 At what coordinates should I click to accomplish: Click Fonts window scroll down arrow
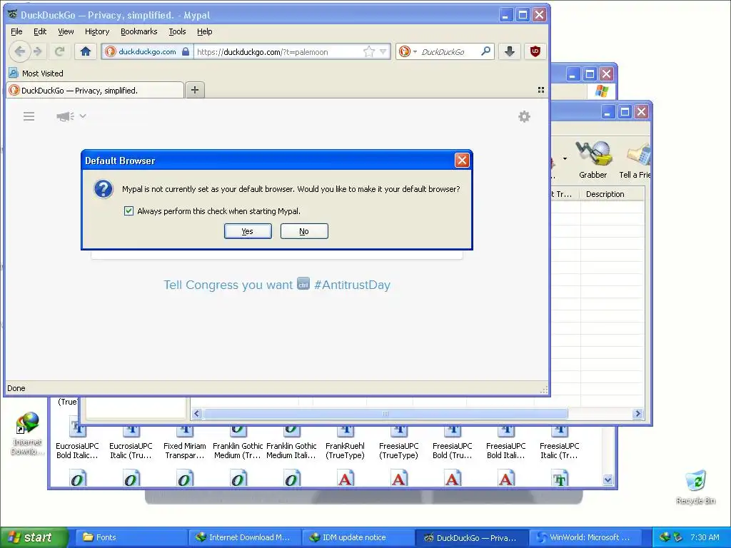[x=608, y=480]
